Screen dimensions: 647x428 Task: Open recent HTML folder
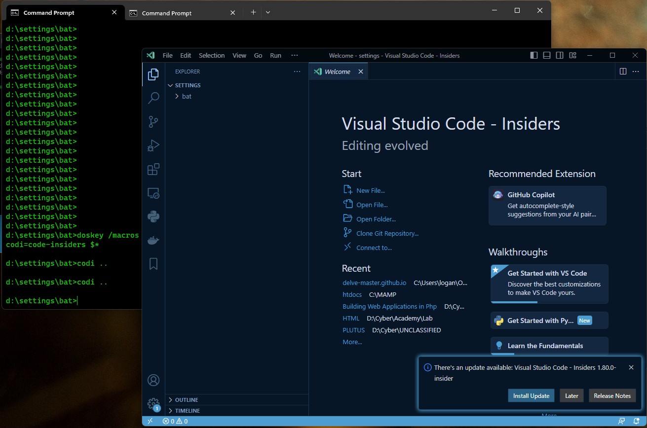pos(351,318)
